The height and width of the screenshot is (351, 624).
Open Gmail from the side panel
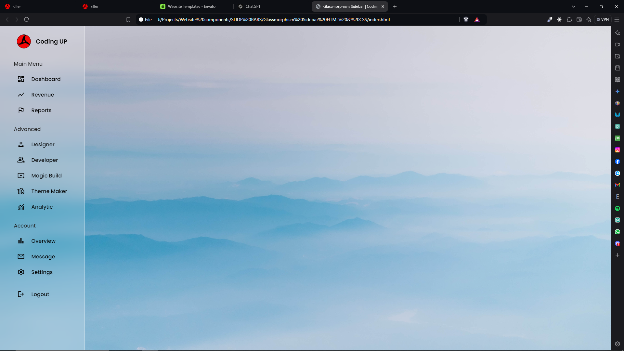pyautogui.click(x=617, y=185)
